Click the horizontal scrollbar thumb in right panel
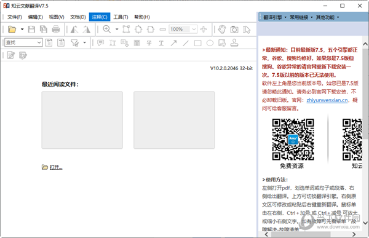This screenshot has height=238, width=369. pos(301,234)
